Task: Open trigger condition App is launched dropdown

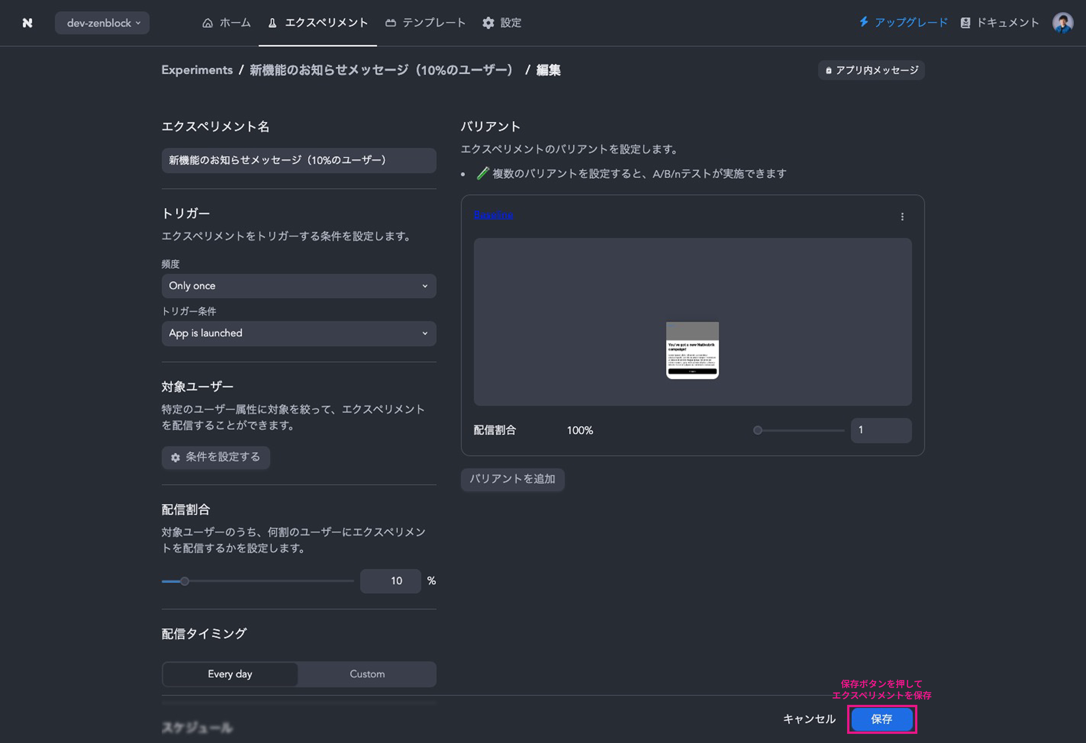Action: [299, 333]
